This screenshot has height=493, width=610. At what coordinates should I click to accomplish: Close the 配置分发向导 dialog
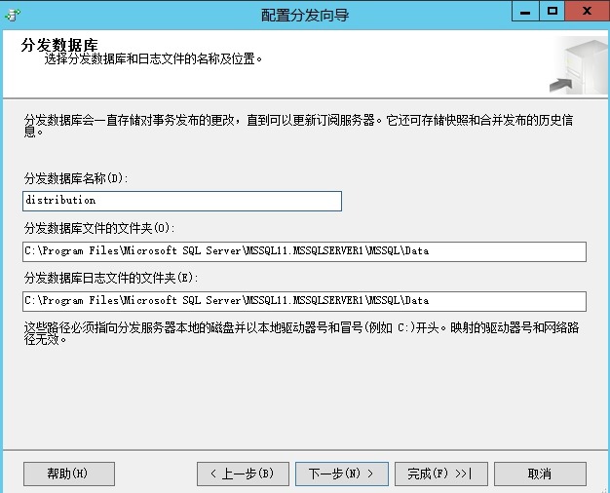[587, 12]
